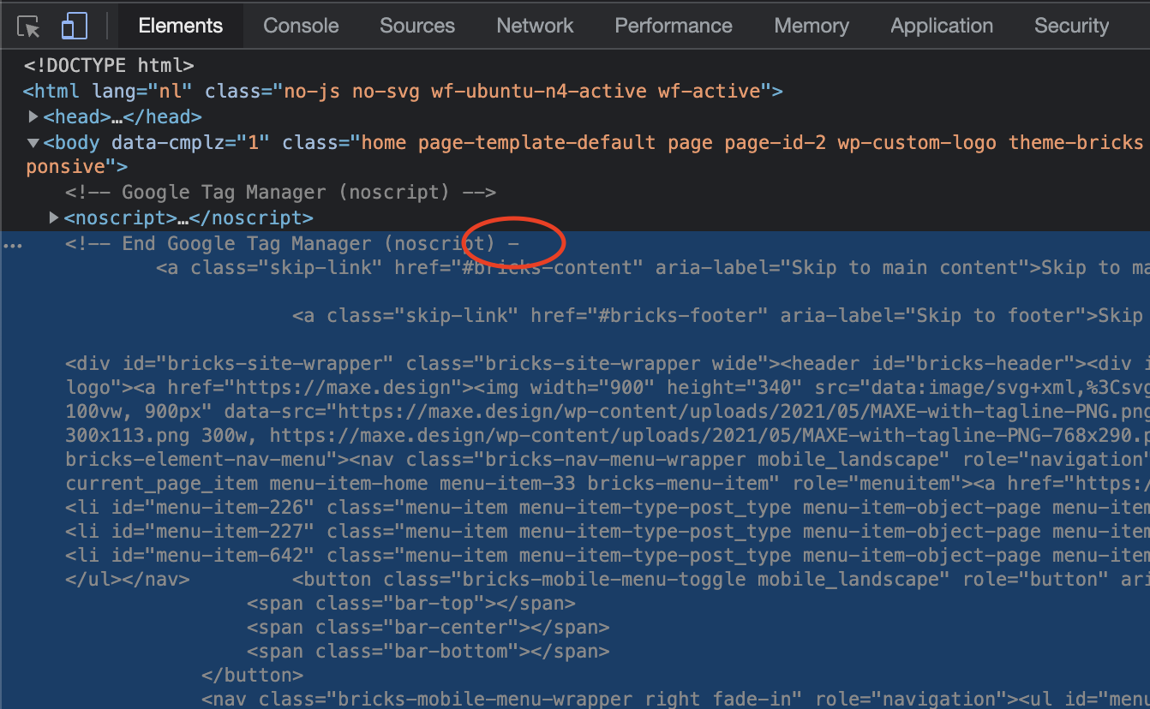Open the Console tab
This screenshot has width=1150, height=709.
point(301,26)
